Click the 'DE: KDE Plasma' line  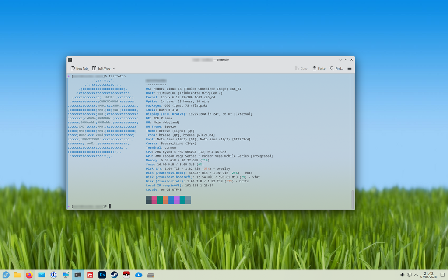[159, 118]
